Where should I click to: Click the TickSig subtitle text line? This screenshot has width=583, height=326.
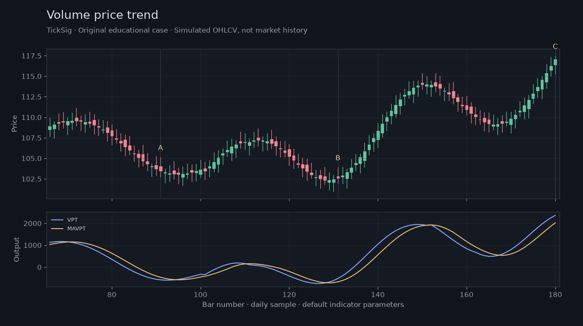(177, 31)
